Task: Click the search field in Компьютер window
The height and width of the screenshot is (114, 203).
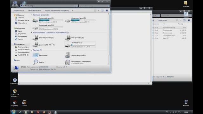Action: [94, 6]
